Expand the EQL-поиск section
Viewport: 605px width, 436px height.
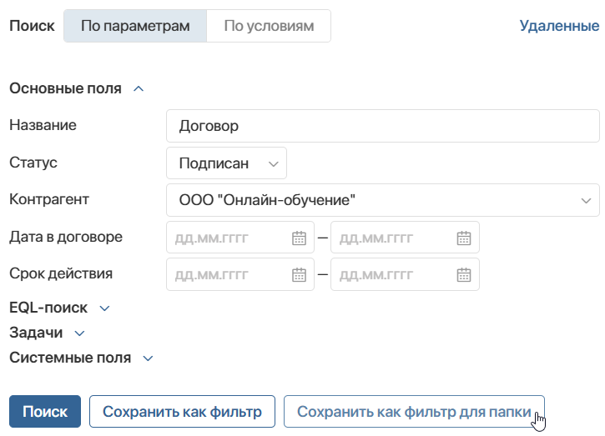pyautogui.click(x=104, y=308)
